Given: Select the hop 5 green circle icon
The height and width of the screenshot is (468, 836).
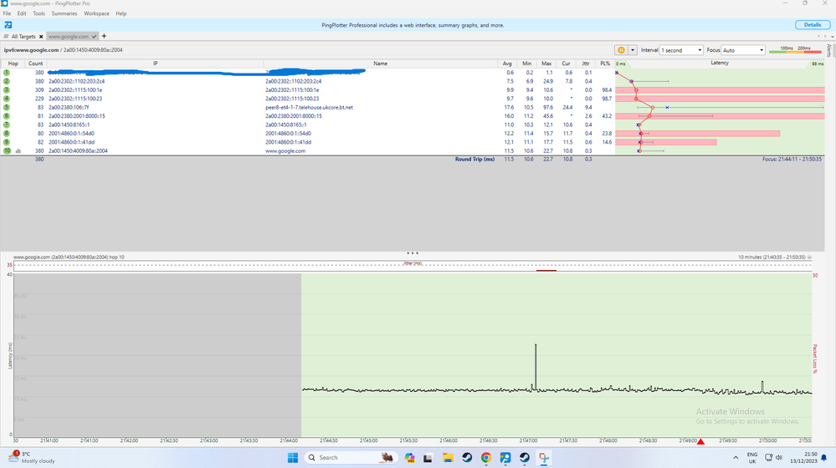Looking at the screenshot, I should tap(7, 108).
